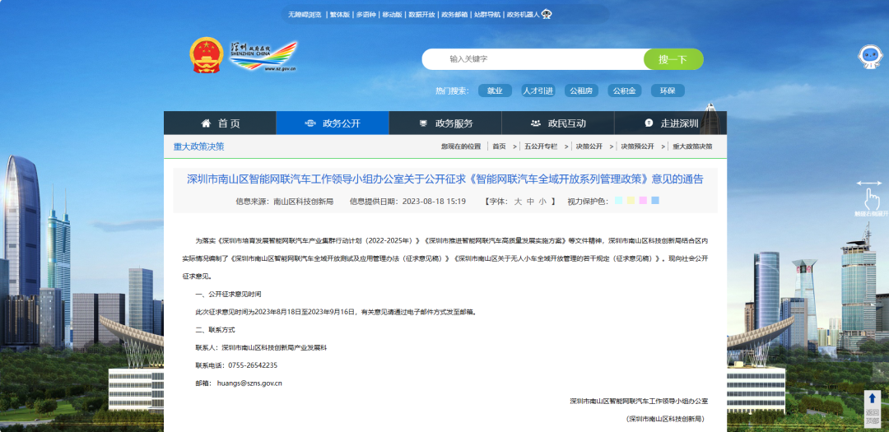
Task: Click the green 搜一下 search button
Action: 673,59
